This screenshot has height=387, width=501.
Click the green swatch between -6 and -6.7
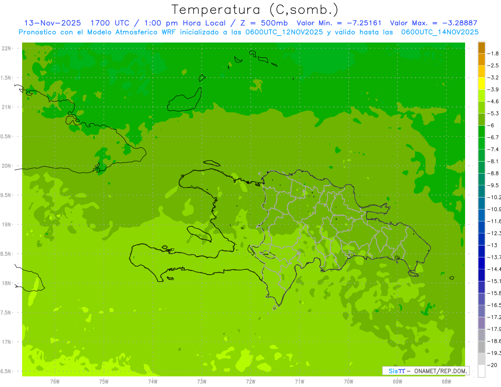click(x=481, y=132)
